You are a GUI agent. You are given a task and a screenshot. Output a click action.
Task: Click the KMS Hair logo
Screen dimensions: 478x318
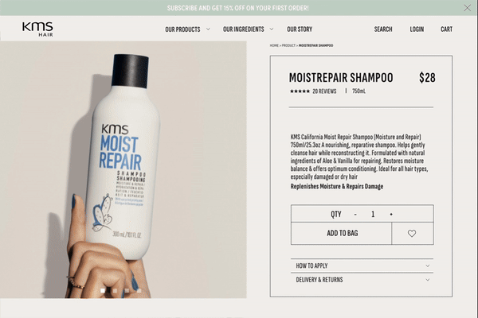pyautogui.click(x=37, y=29)
